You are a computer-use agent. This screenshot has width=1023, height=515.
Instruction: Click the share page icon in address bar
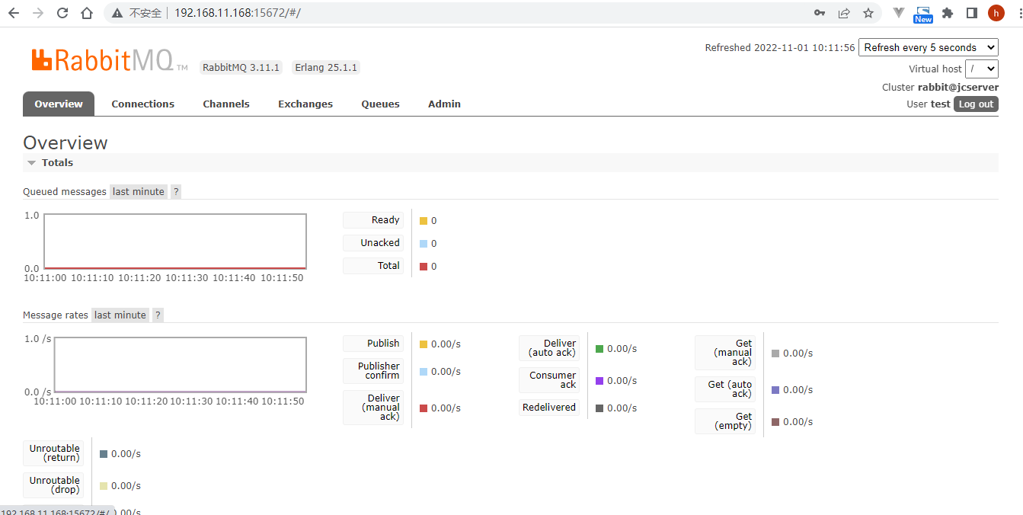coord(844,13)
